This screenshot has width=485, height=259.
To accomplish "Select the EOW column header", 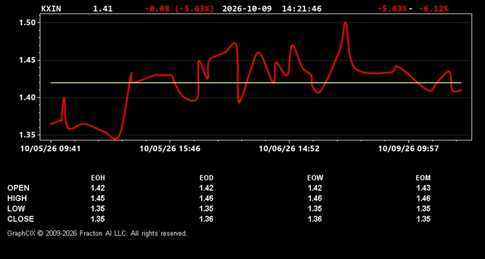I will [x=315, y=178].
